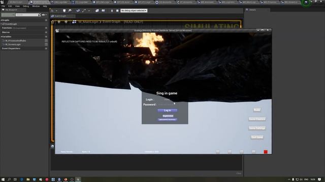Click the Unreal logo on preview window title
The width and height of the screenshot is (325, 182).
[x=57, y=31]
